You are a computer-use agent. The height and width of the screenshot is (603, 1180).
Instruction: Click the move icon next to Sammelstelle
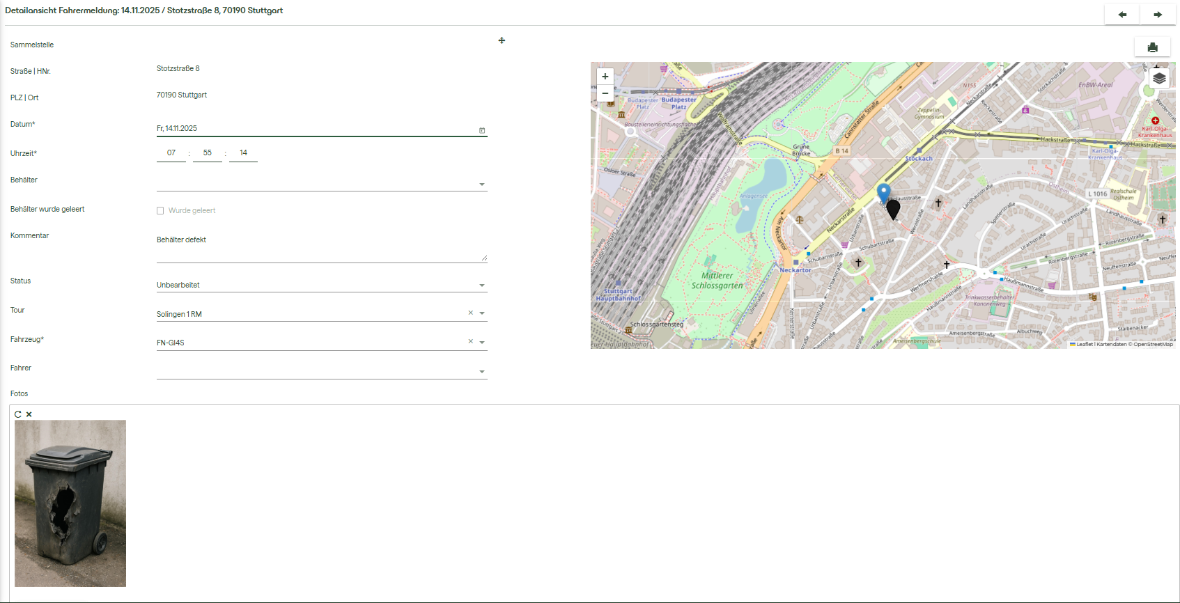(x=502, y=41)
